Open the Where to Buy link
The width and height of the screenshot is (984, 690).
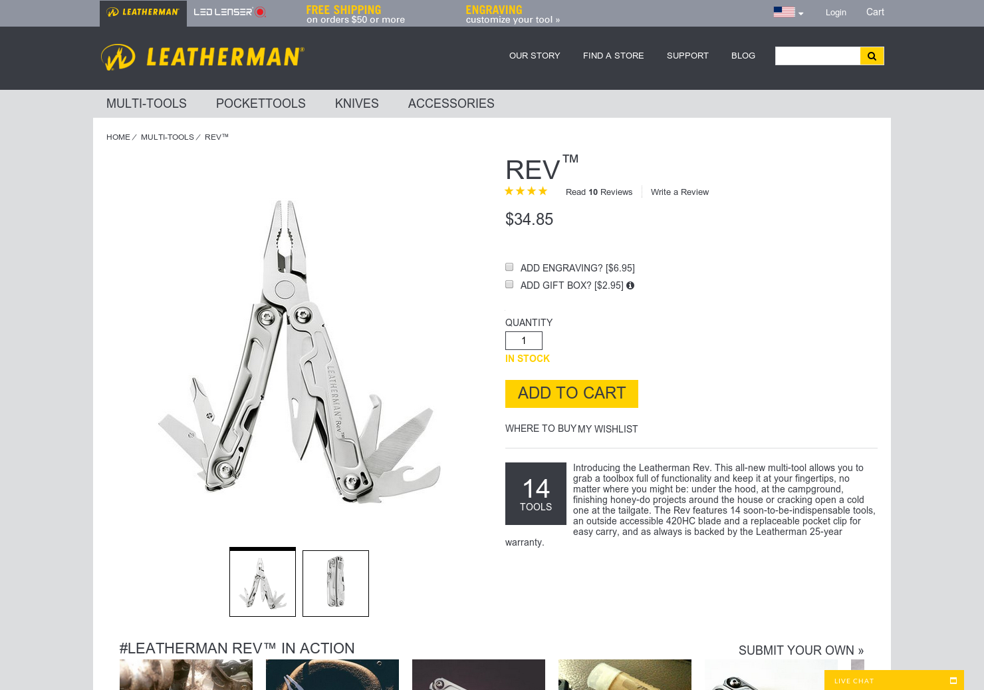coord(541,429)
